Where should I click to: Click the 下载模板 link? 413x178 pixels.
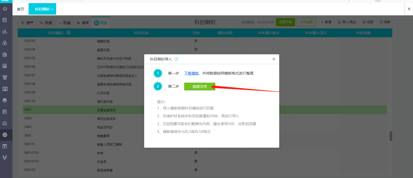pos(191,73)
